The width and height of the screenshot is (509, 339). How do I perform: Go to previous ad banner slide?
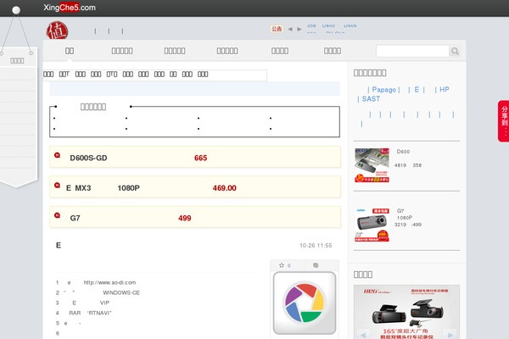pyautogui.click(x=363, y=334)
